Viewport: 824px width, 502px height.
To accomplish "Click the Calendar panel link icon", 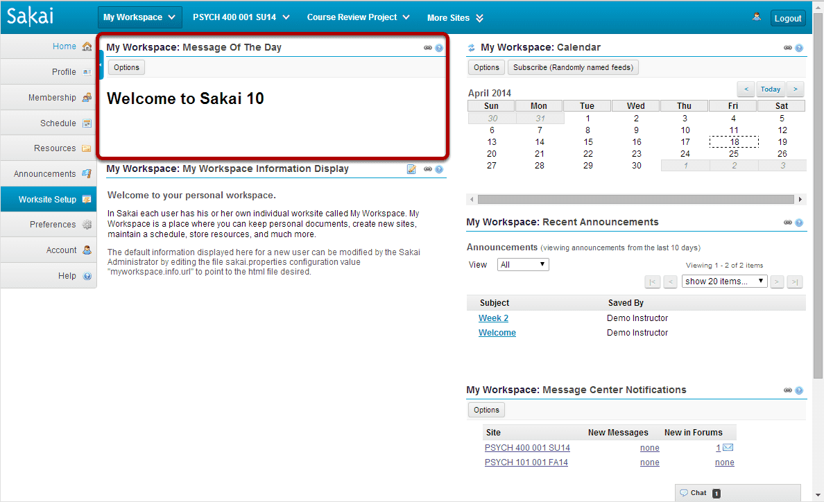I will (x=788, y=48).
